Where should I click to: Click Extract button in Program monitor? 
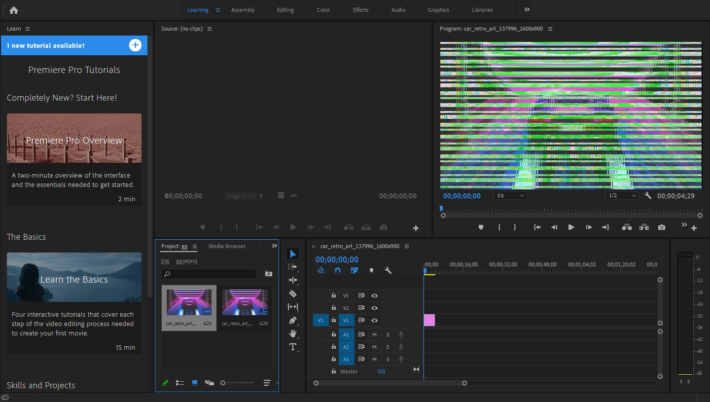[x=644, y=227]
